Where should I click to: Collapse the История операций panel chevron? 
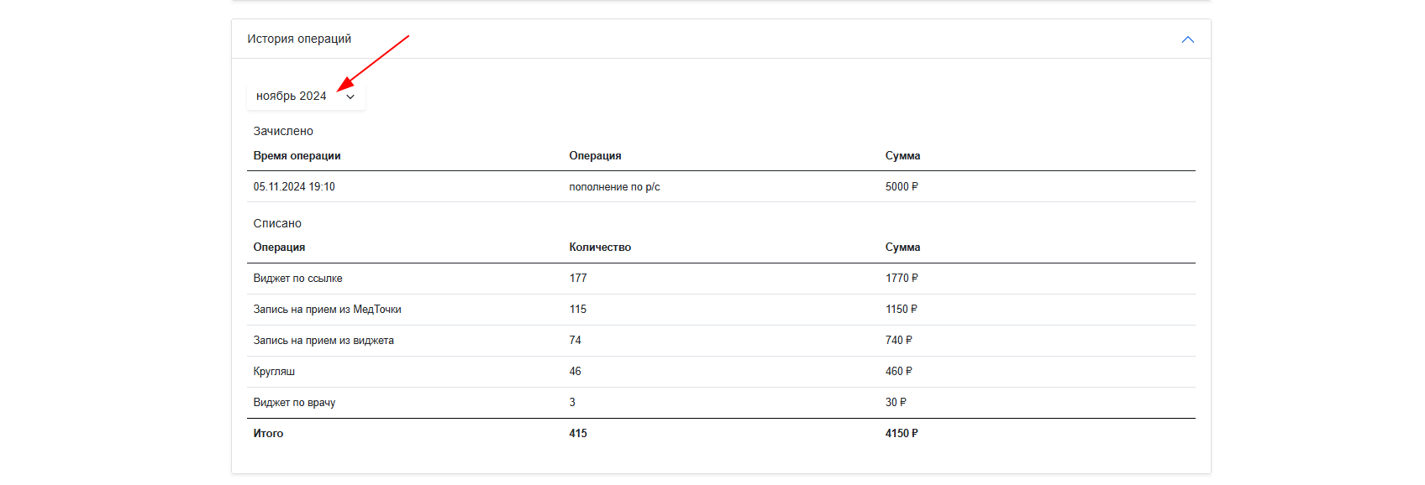click(1187, 39)
